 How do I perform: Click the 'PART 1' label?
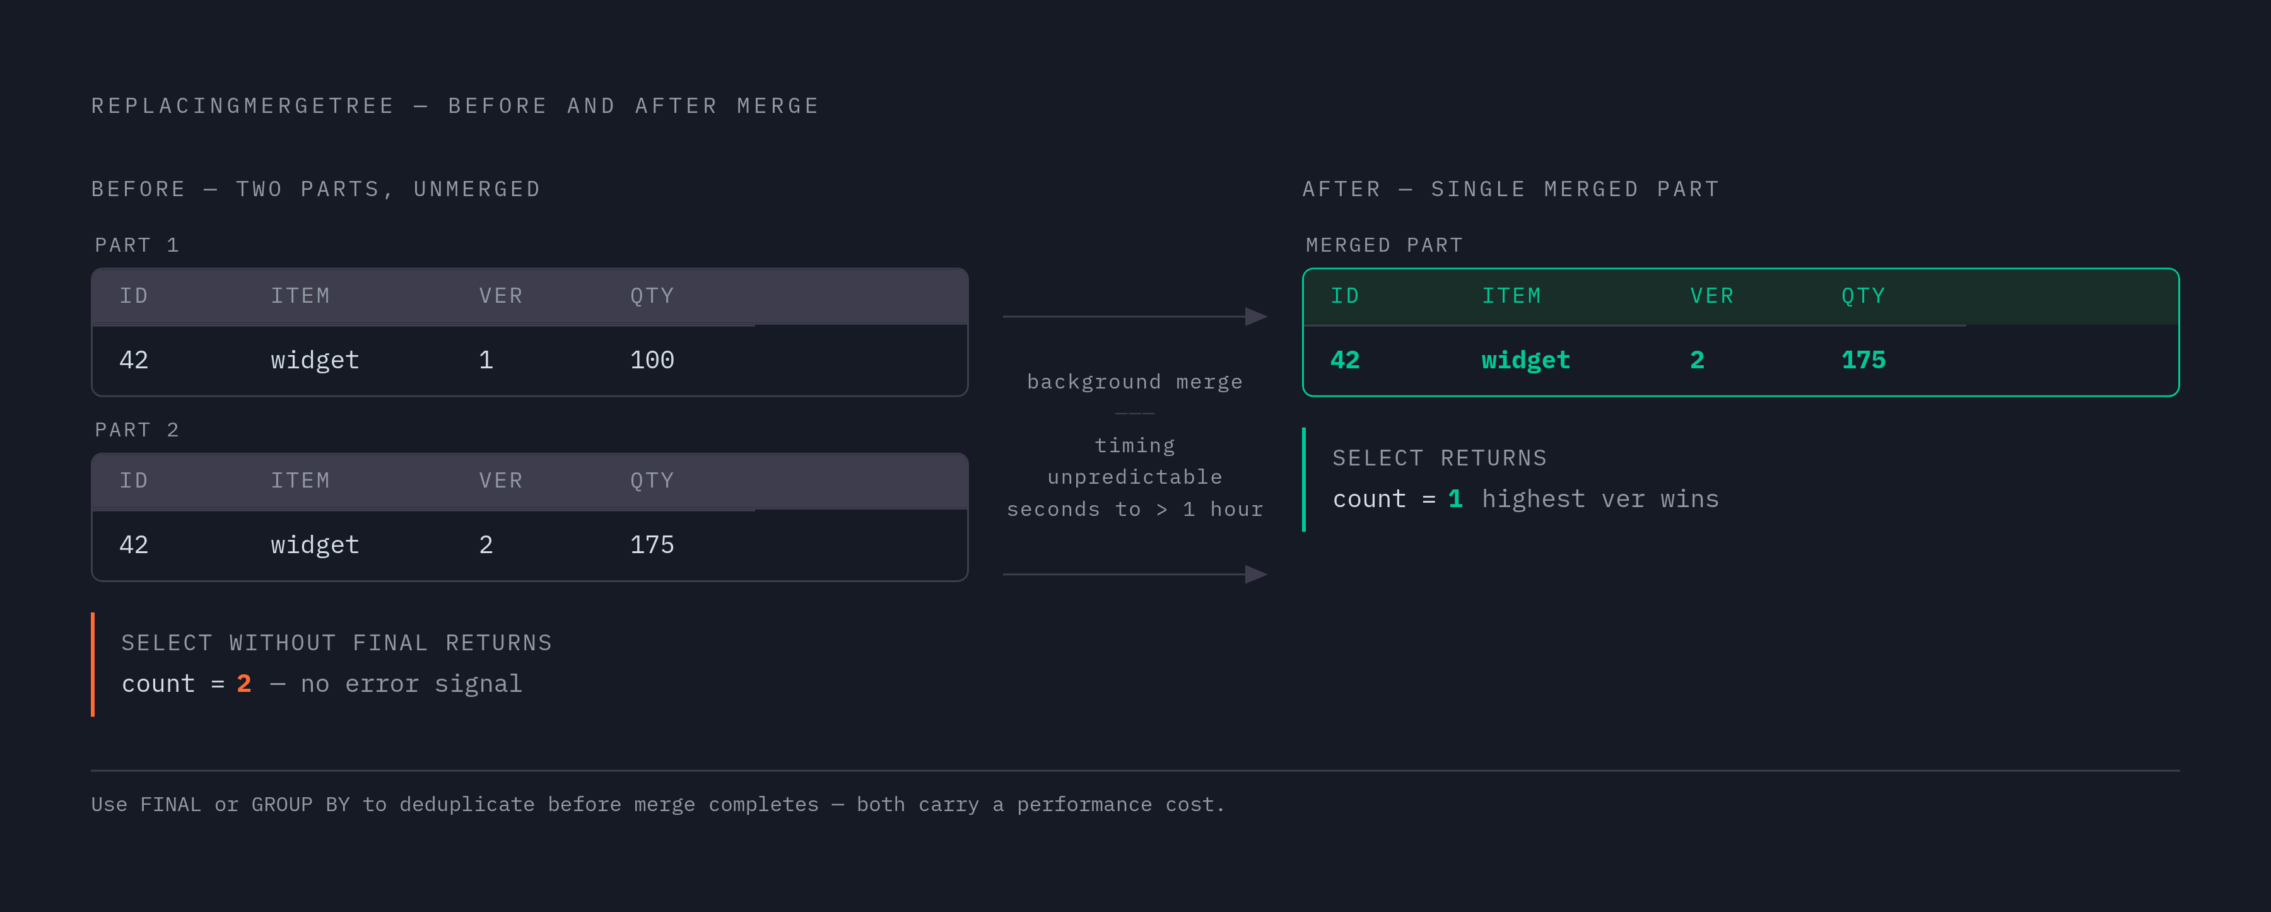137,245
